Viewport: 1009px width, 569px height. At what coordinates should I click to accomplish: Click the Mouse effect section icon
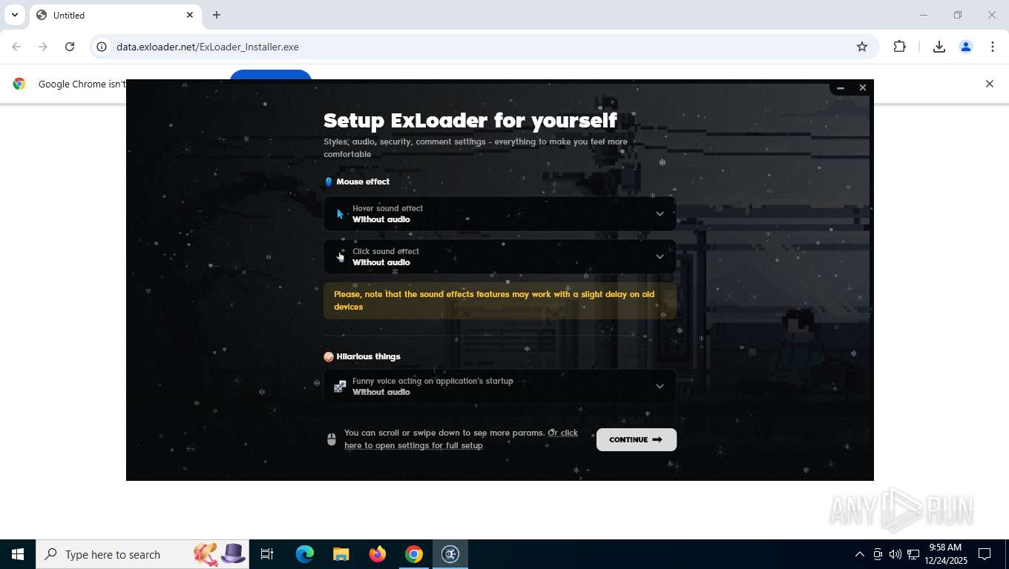[329, 182]
